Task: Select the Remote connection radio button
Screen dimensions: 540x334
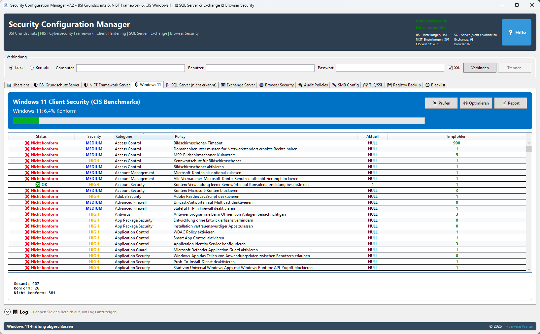Action: [32, 68]
